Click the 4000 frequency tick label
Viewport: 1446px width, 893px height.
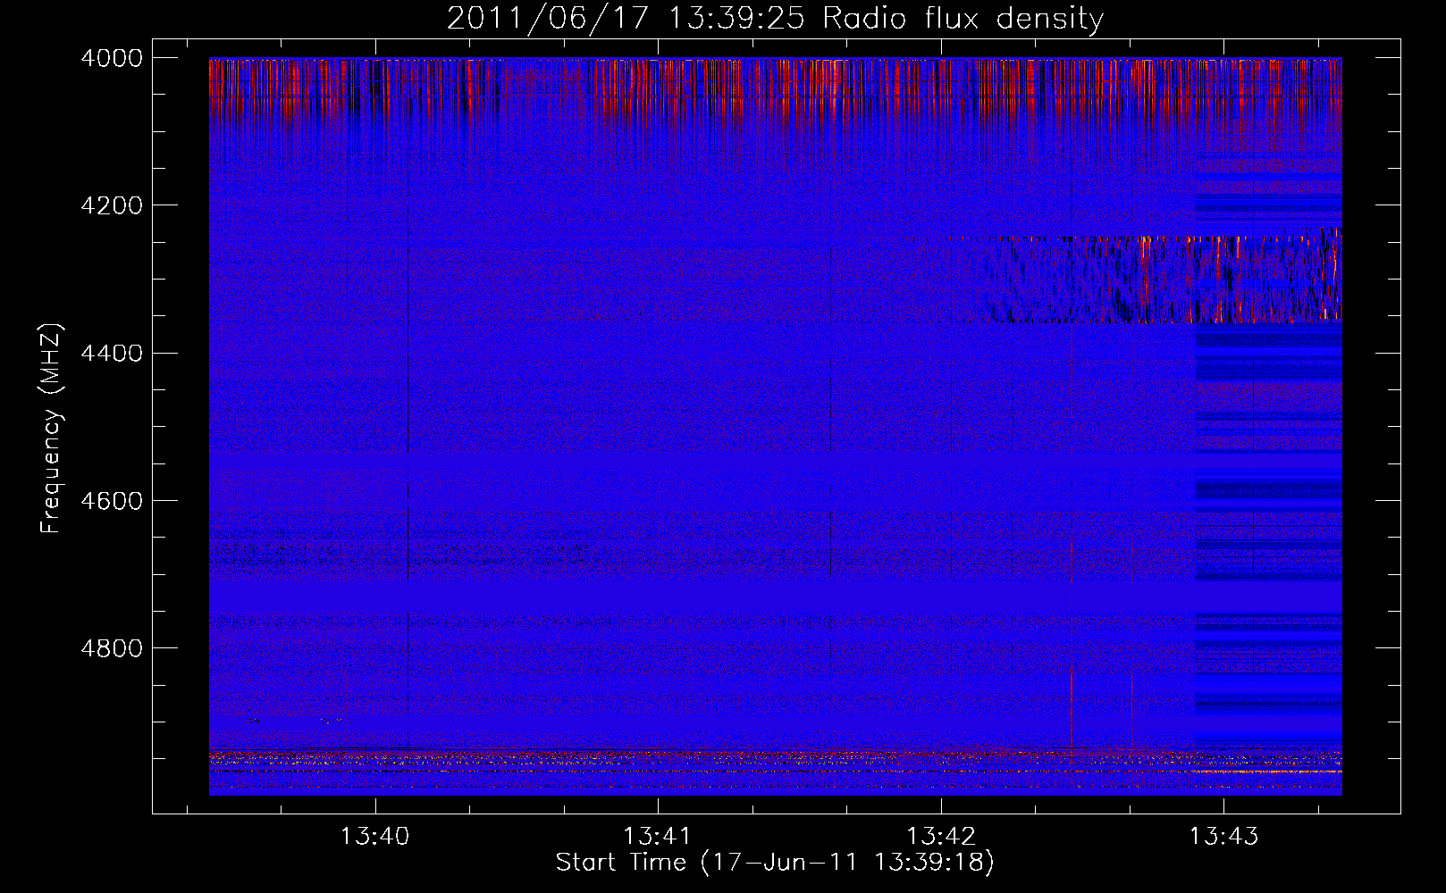coord(112,58)
